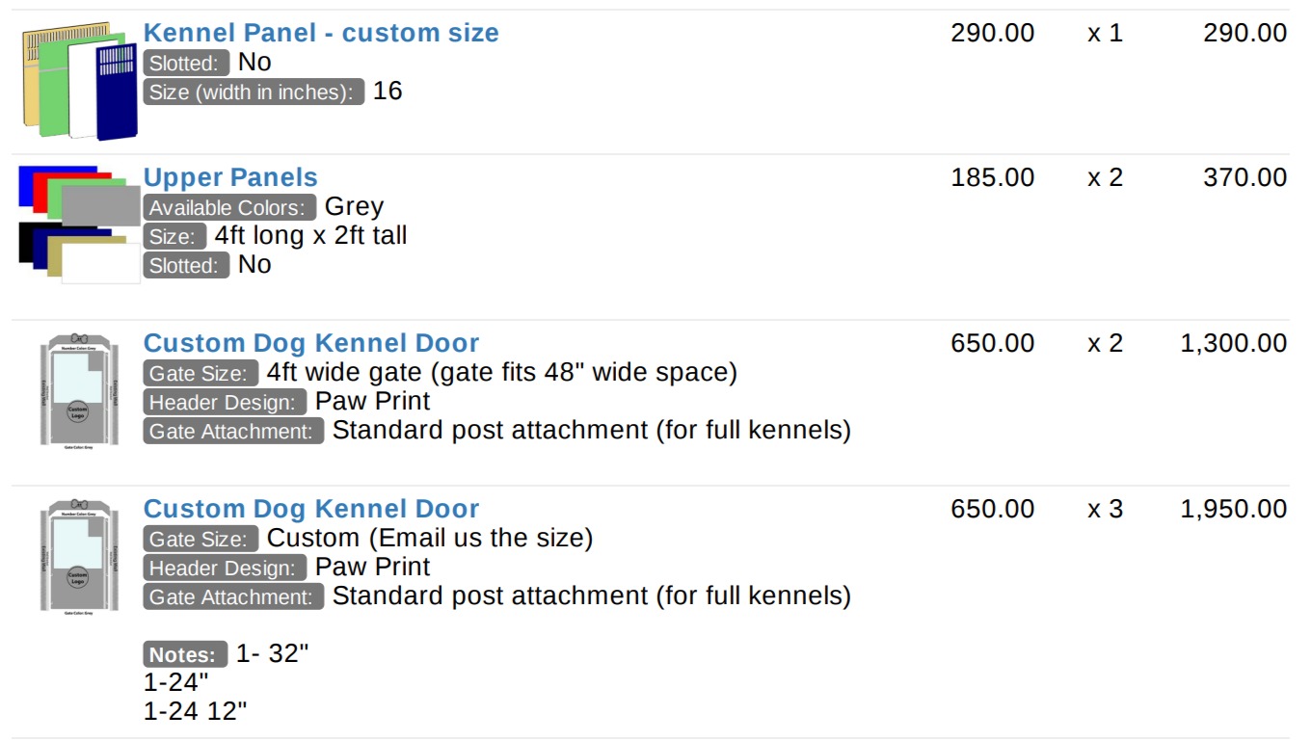This screenshot has height=741, width=1312.
Task: Click the kennel door thumbnail for the custom size gate
Action: pos(79,556)
